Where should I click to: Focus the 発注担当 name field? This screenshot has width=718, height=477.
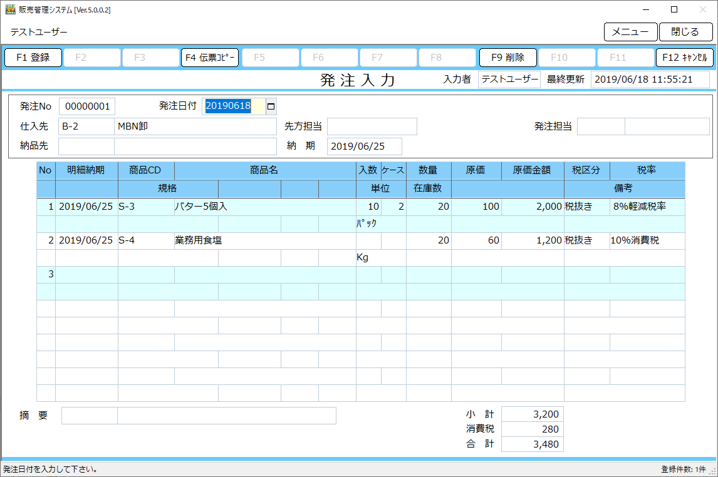tap(667, 126)
